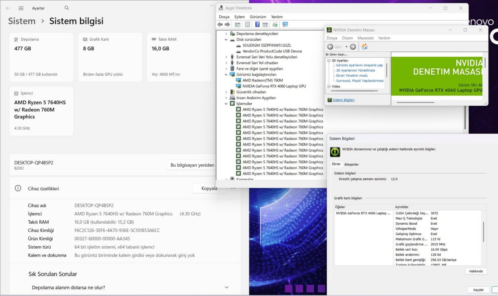498x296 pixels.
Task: Collapse the İşlemciler node
Action: point(226,104)
